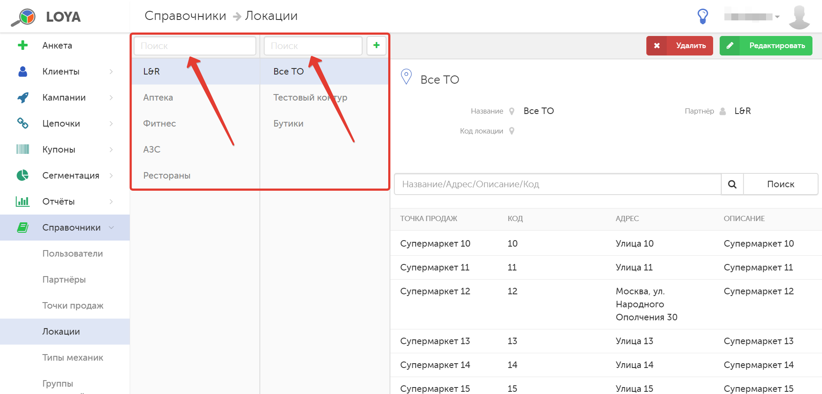
Task: Click the green Редактировать button
Action: click(x=766, y=46)
